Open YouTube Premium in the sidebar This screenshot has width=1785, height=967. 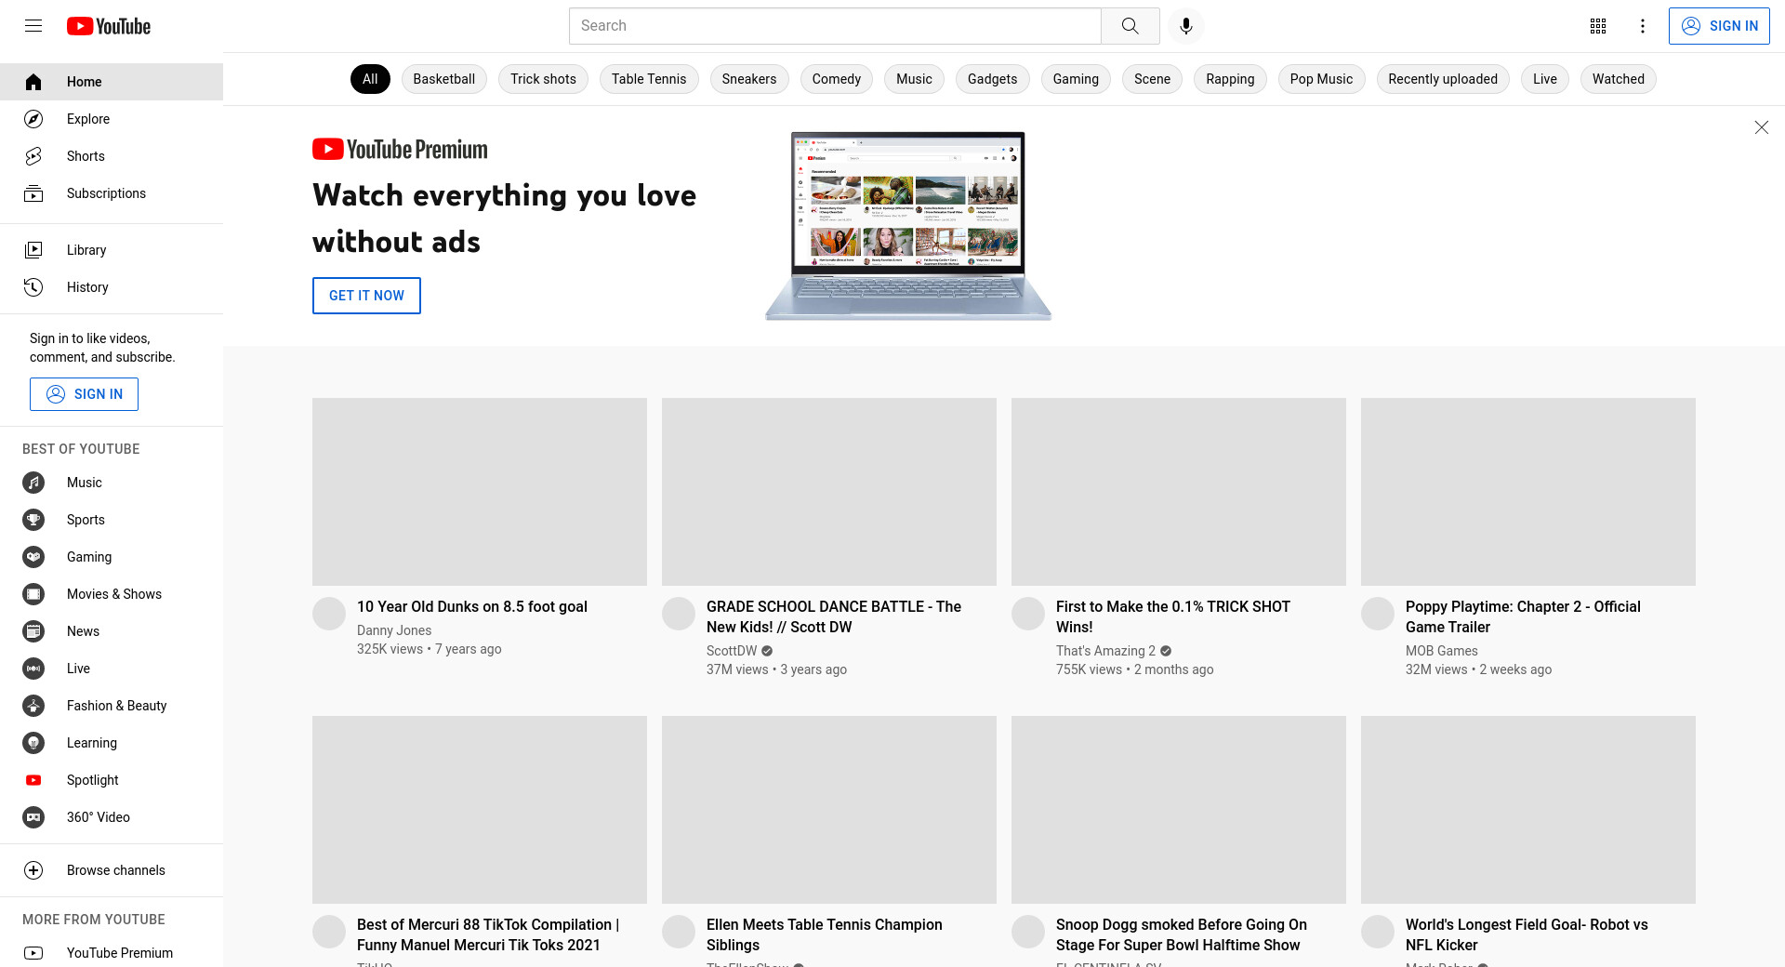pos(112,953)
